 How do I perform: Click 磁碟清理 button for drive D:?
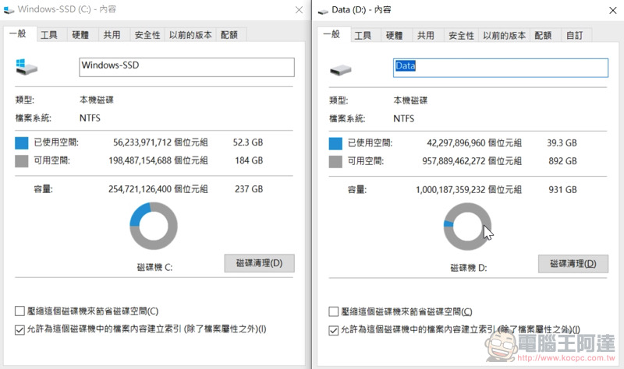pyautogui.click(x=573, y=264)
